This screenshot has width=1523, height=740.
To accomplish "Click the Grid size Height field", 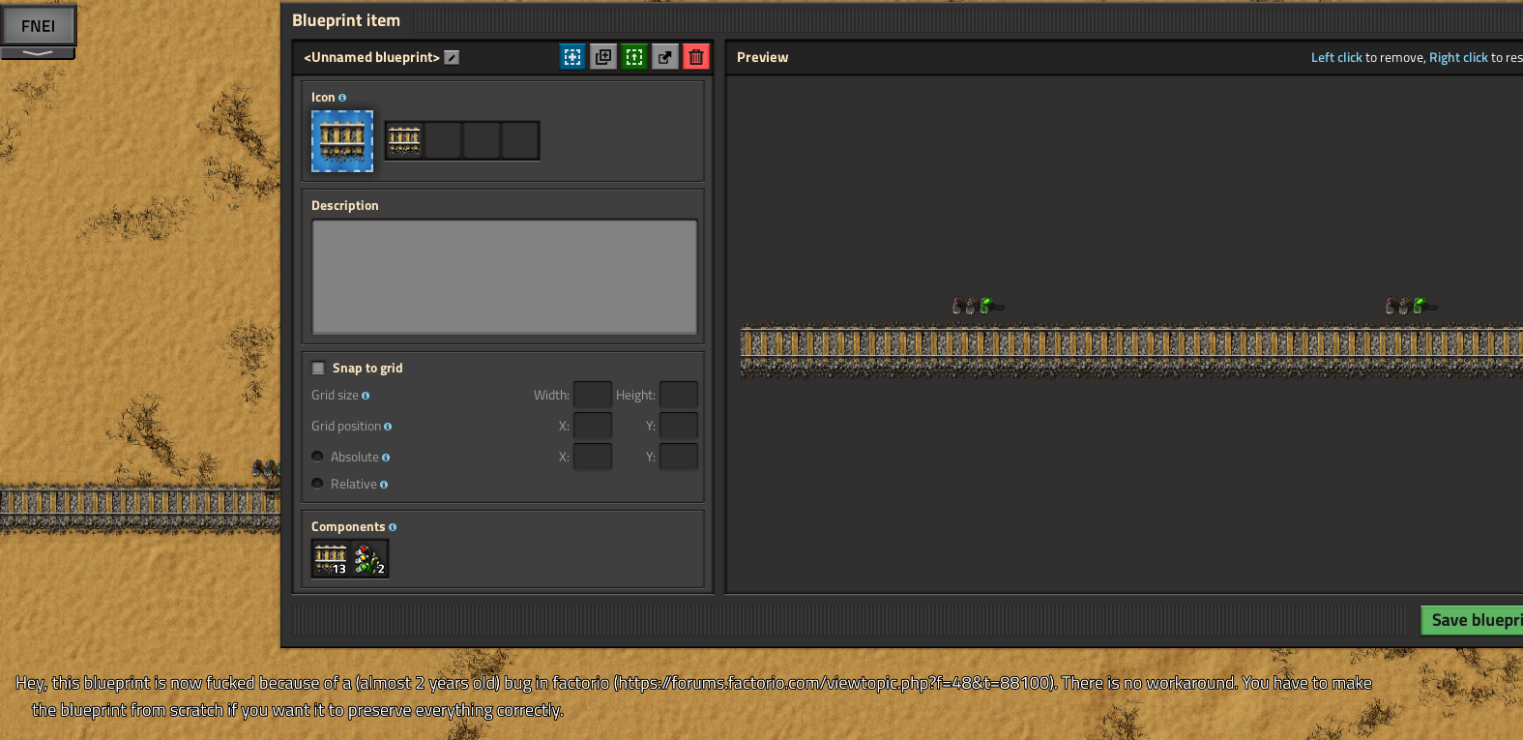I will pos(679,395).
